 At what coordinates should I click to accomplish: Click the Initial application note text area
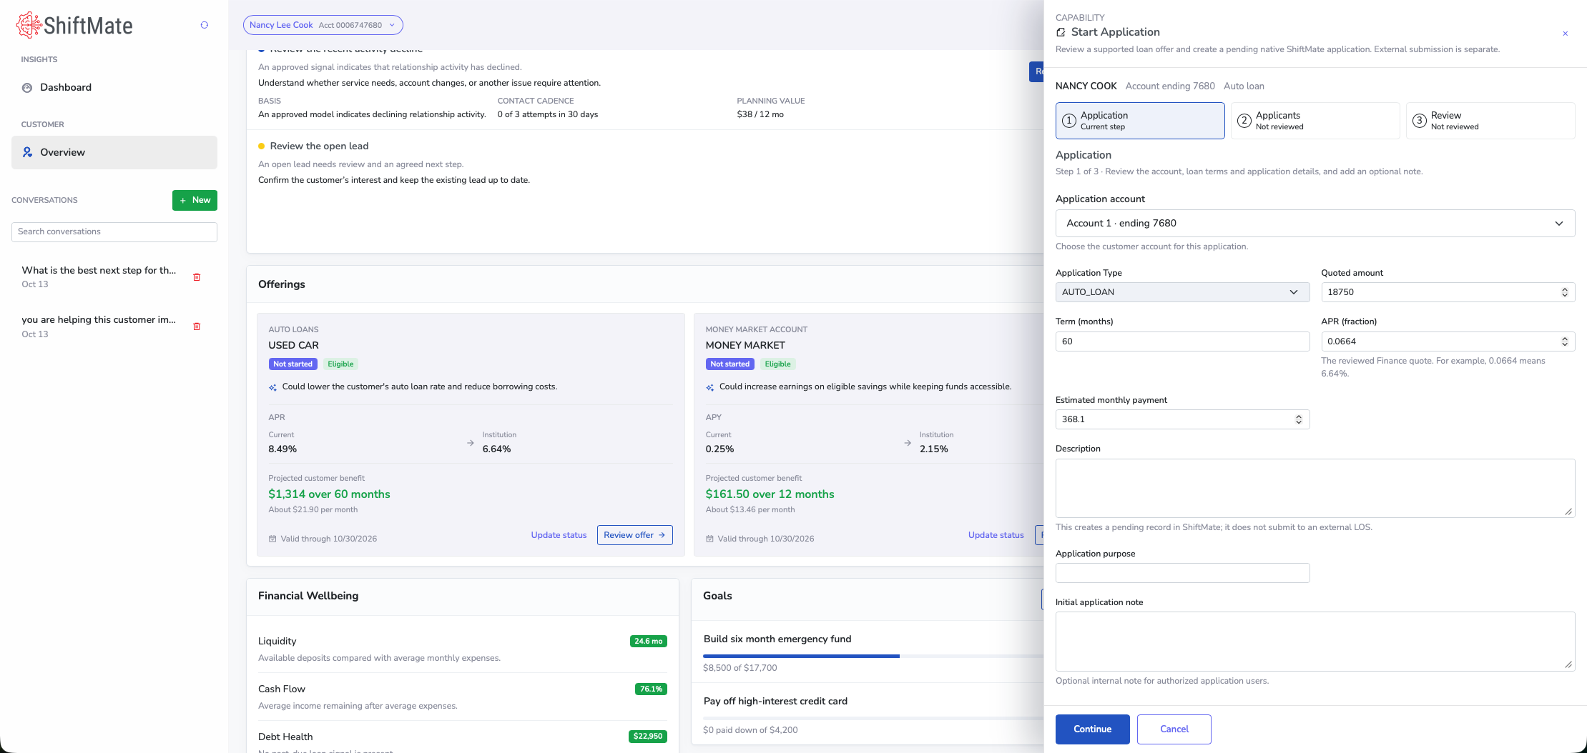pyautogui.click(x=1315, y=641)
